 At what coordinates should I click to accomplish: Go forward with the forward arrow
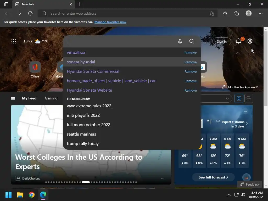point(19,13)
